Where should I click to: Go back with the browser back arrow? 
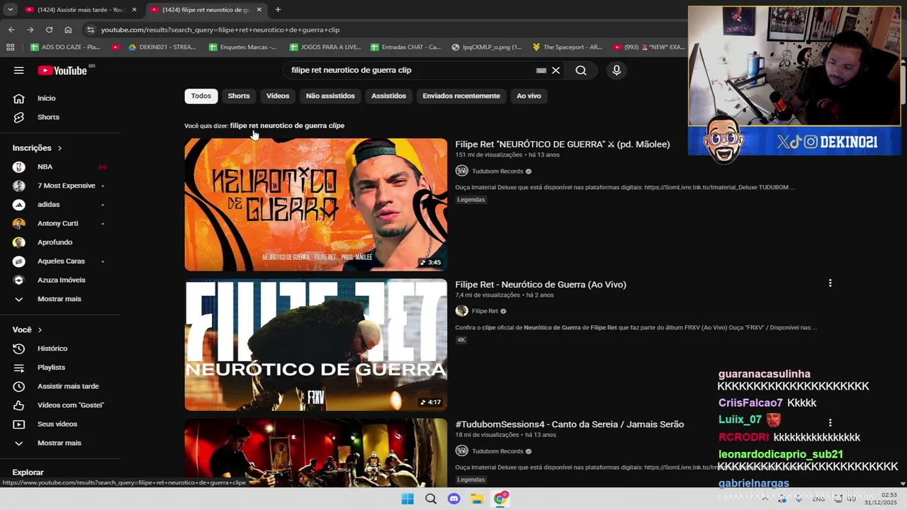11,30
